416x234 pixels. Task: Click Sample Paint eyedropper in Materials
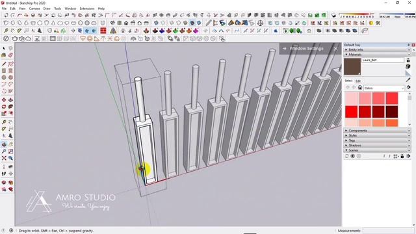click(408, 80)
